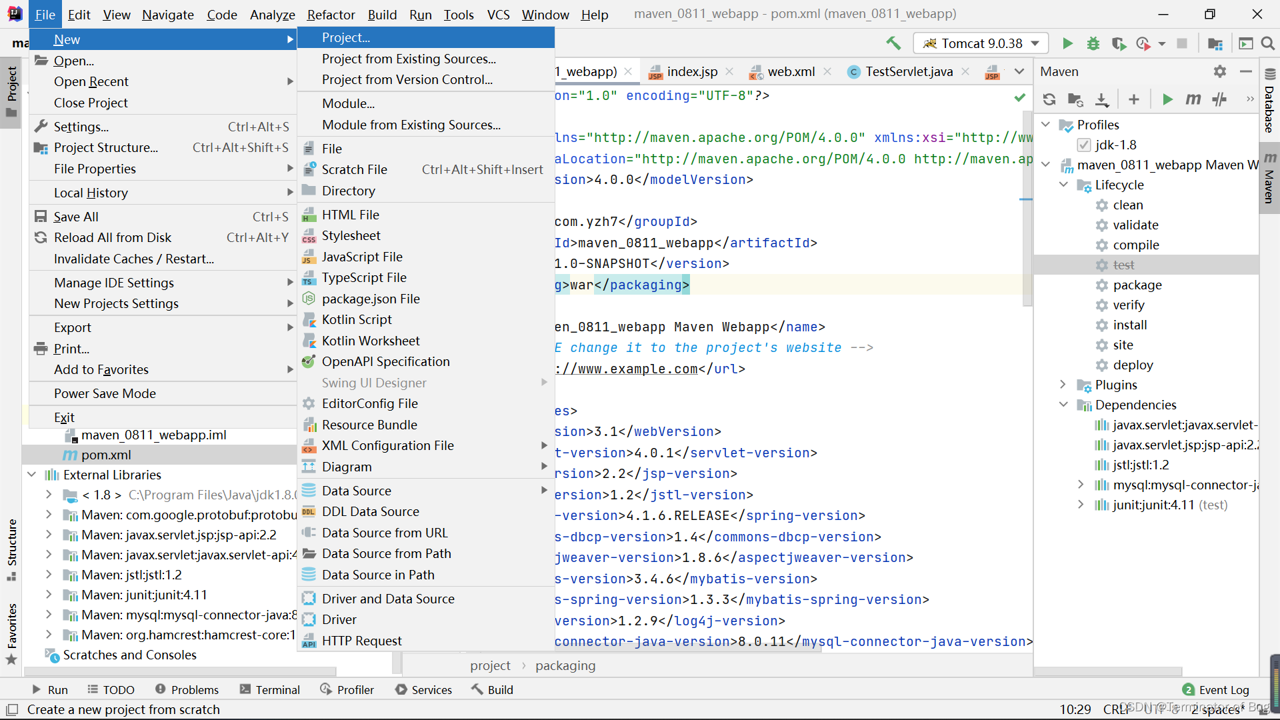Expand the mysql-connector dependency node
The height and width of the screenshot is (720, 1280).
(x=1081, y=485)
